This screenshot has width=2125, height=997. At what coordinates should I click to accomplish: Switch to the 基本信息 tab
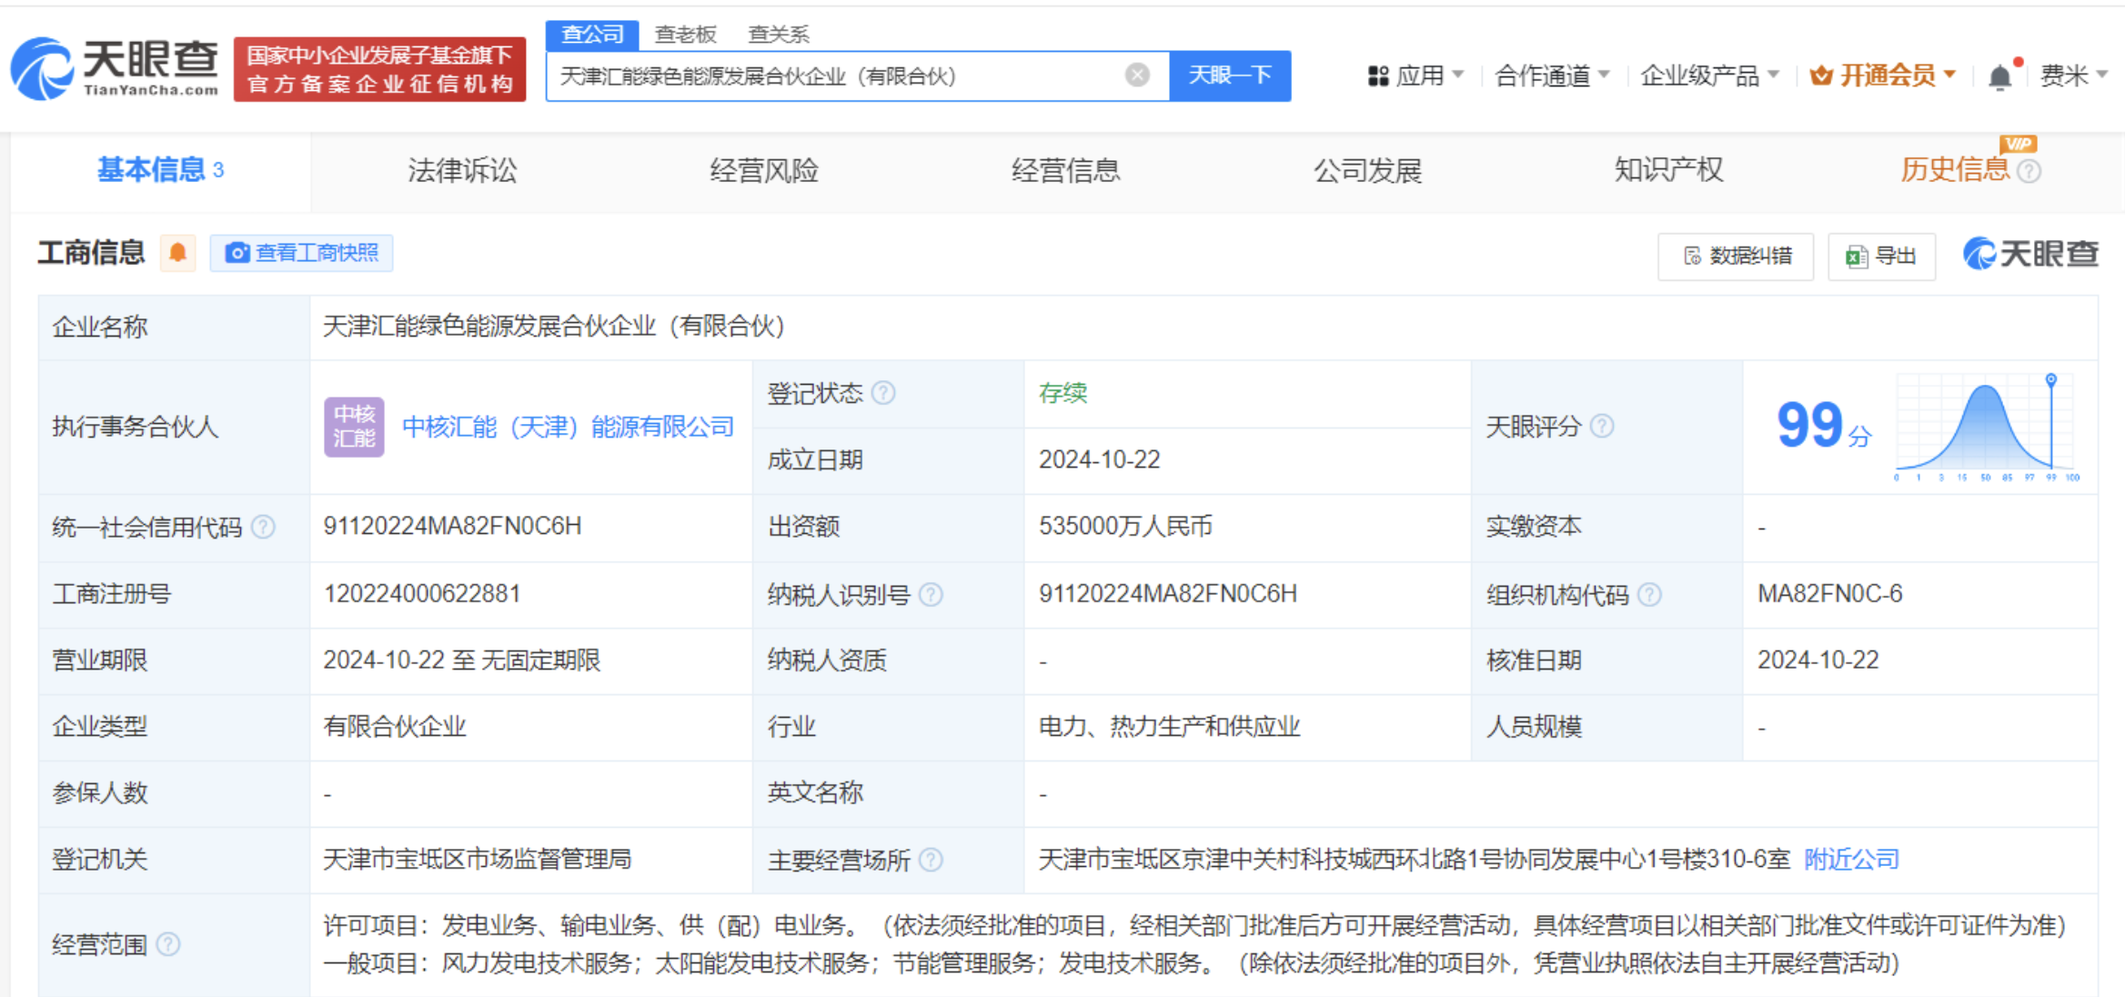tap(160, 170)
